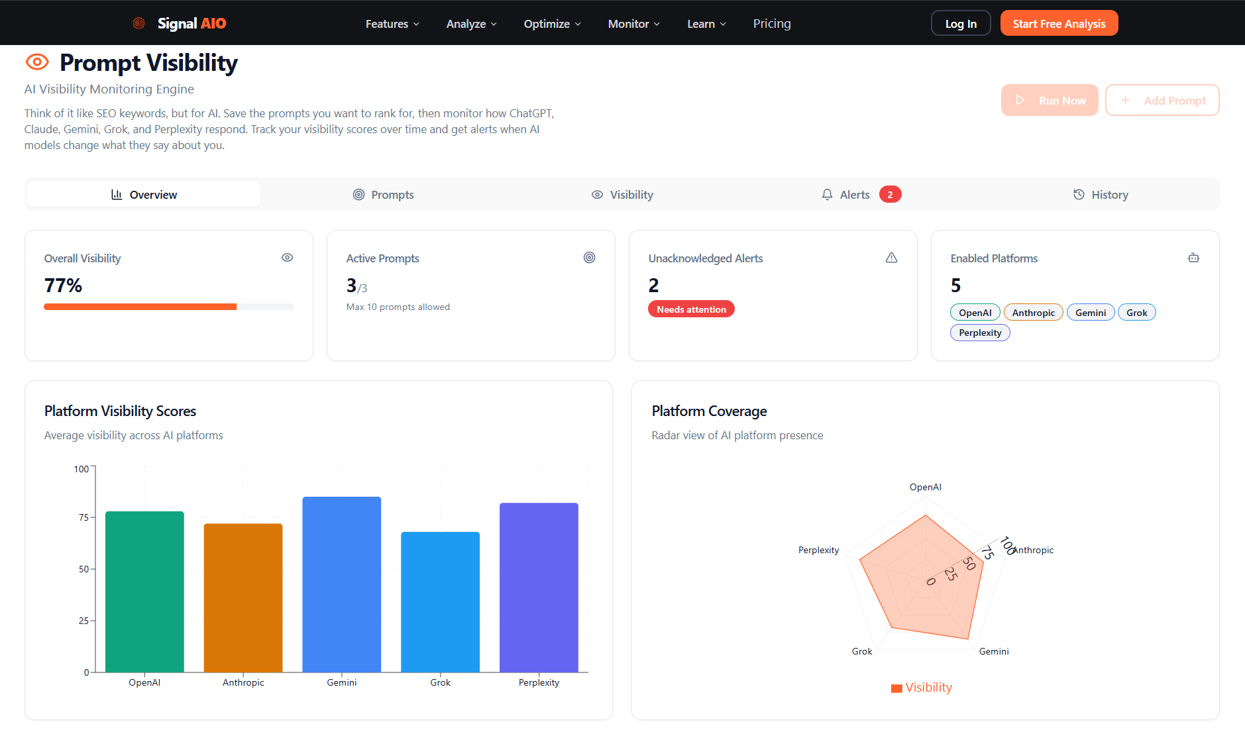Click the clock icon on History tab
Image resolution: width=1245 pixels, height=738 pixels.
(x=1079, y=194)
